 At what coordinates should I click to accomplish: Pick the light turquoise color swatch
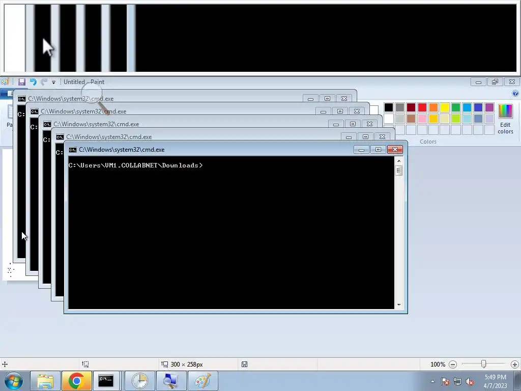(467, 119)
